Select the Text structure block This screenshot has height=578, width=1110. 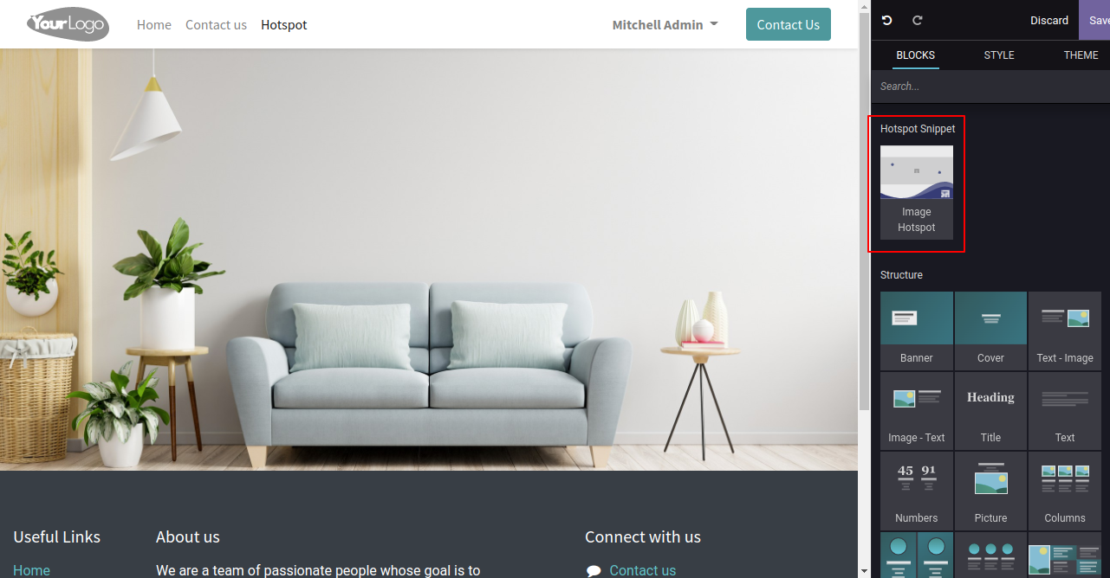pyautogui.click(x=1065, y=411)
